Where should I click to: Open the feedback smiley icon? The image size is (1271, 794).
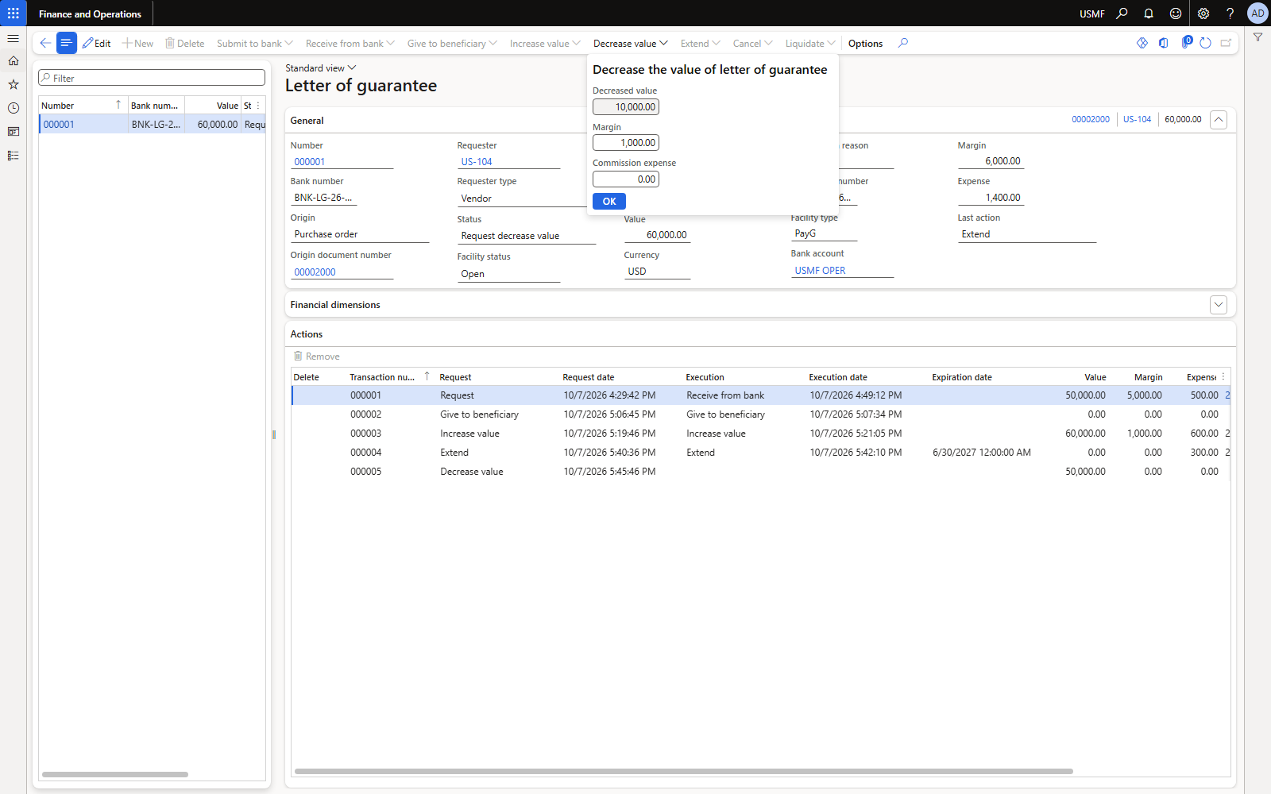point(1176,13)
